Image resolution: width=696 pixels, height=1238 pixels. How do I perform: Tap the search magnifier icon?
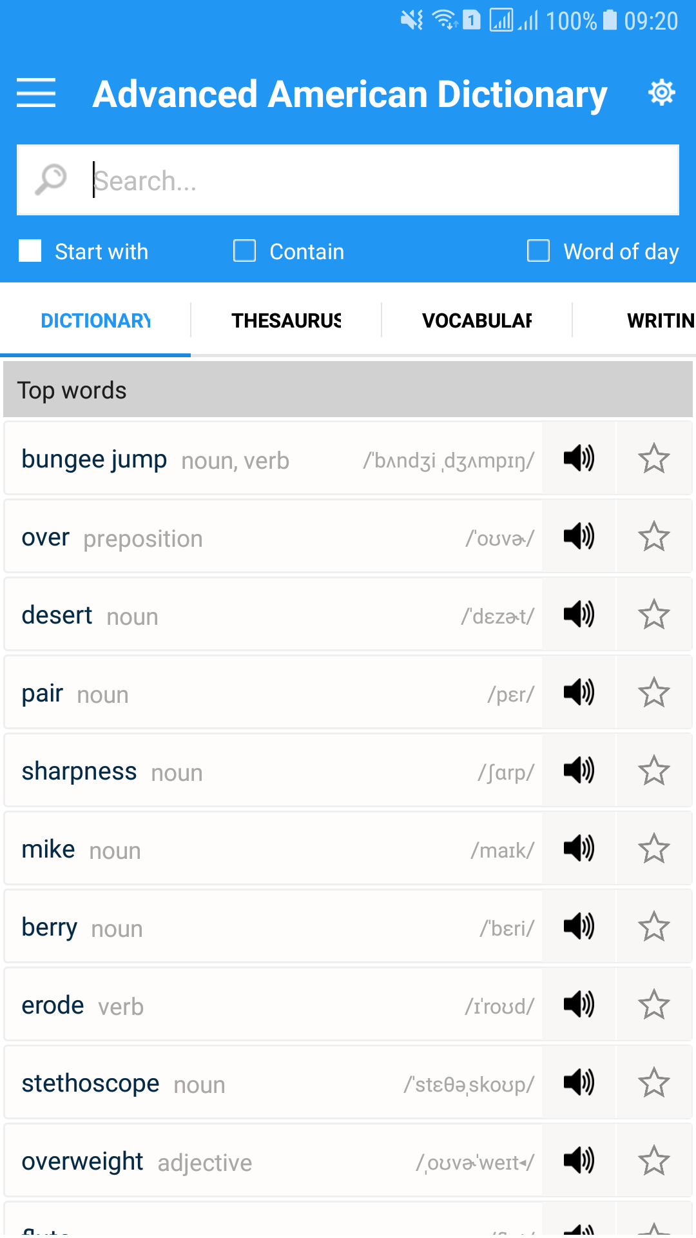[51, 180]
